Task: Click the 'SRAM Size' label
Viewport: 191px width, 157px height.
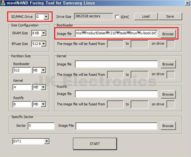Action: [20, 33]
